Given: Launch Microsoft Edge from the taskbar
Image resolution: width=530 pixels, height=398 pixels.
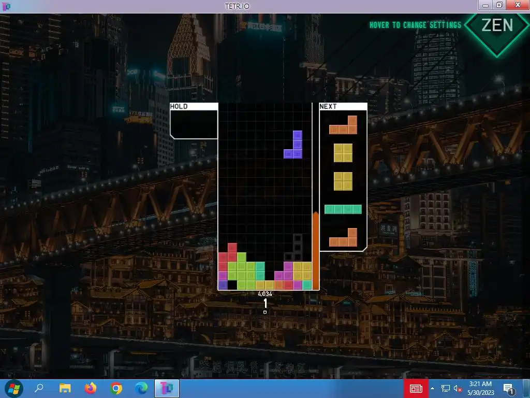Looking at the screenshot, I should tap(141, 388).
